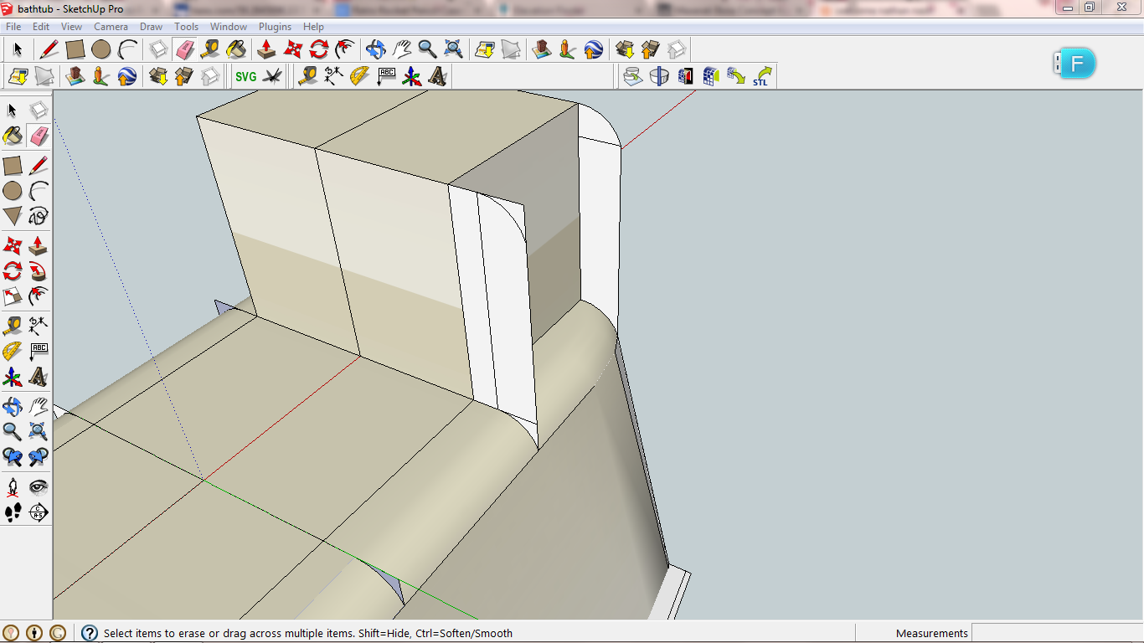Pick the Pencil tool in top toolbar
1144x643 pixels.
click(x=49, y=49)
